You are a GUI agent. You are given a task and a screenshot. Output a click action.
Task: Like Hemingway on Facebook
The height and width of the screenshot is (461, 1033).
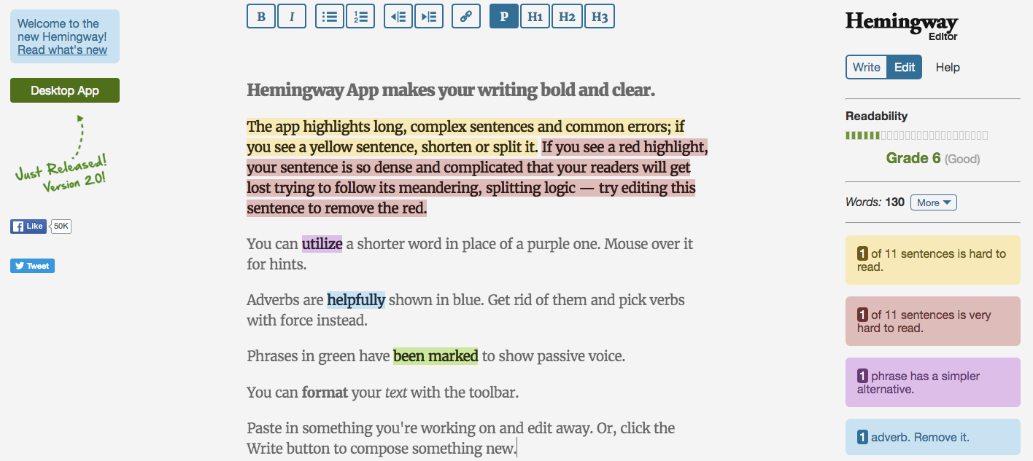28,226
